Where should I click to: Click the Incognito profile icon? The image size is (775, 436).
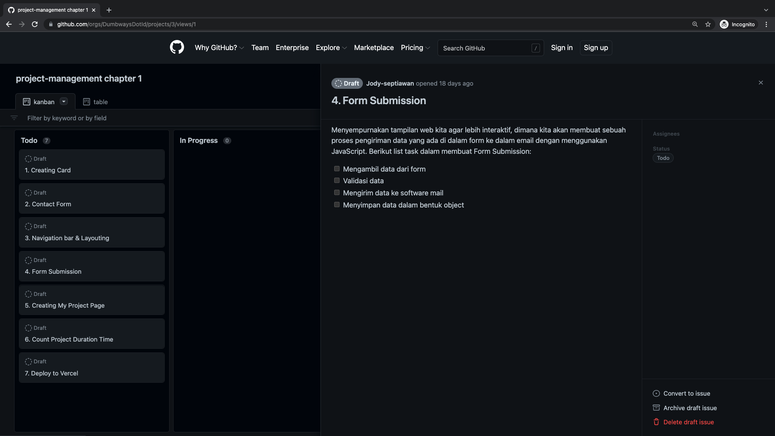pos(724,24)
